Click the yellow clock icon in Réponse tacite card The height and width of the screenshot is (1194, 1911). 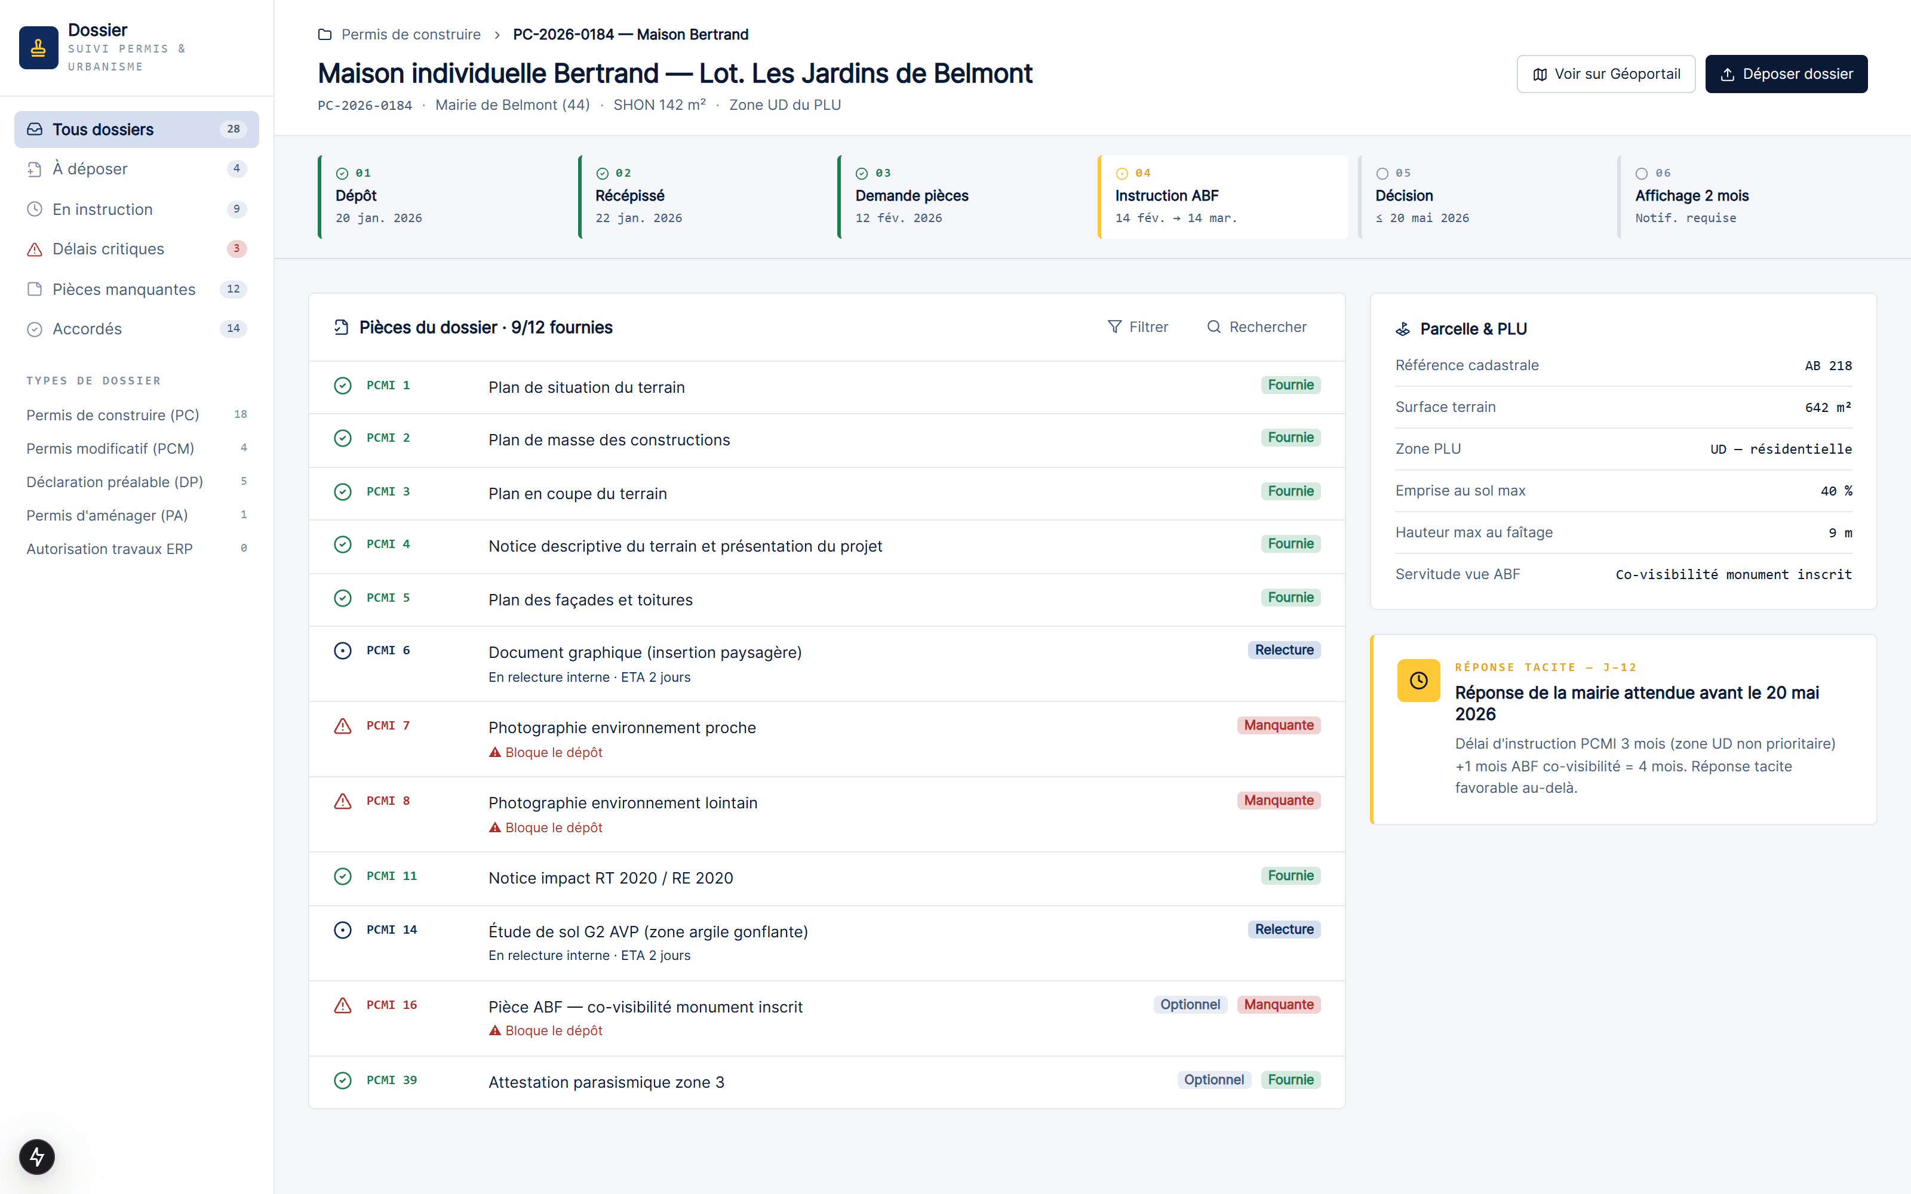1418,680
